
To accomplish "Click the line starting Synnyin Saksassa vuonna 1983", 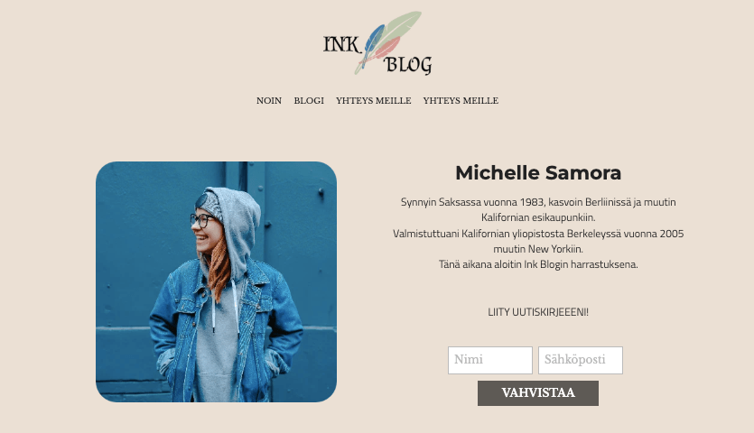I will 538,202.
